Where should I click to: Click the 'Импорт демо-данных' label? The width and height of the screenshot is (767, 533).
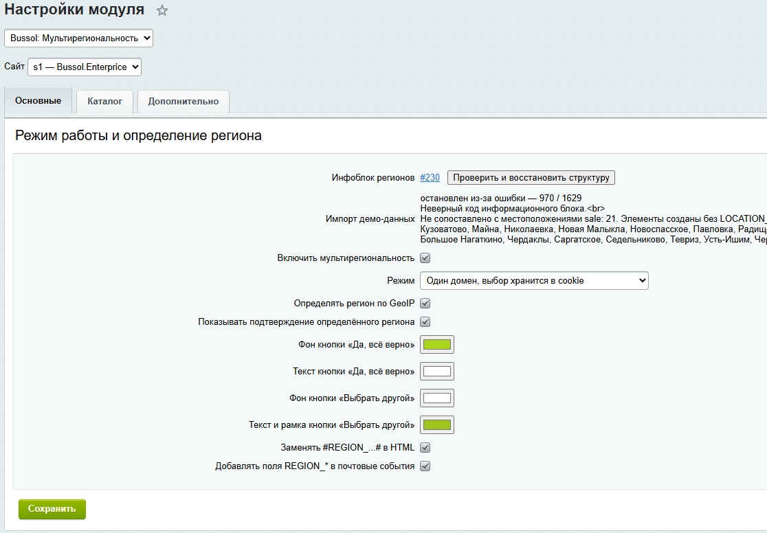click(370, 219)
